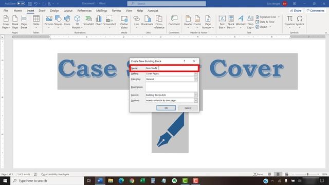Click the Description box in the dialog
Viewport: 329px width, 185px height.
[171, 87]
